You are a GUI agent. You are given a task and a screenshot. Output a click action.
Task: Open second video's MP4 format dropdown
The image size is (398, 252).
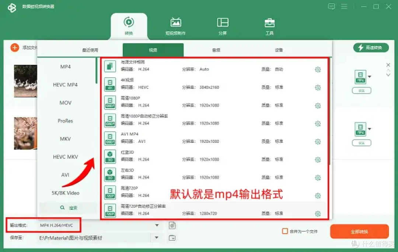[x=370, y=129]
